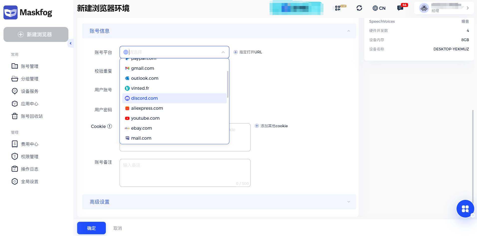
Task: Click the 账号回收站 trash icon
Action: [15, 116]
